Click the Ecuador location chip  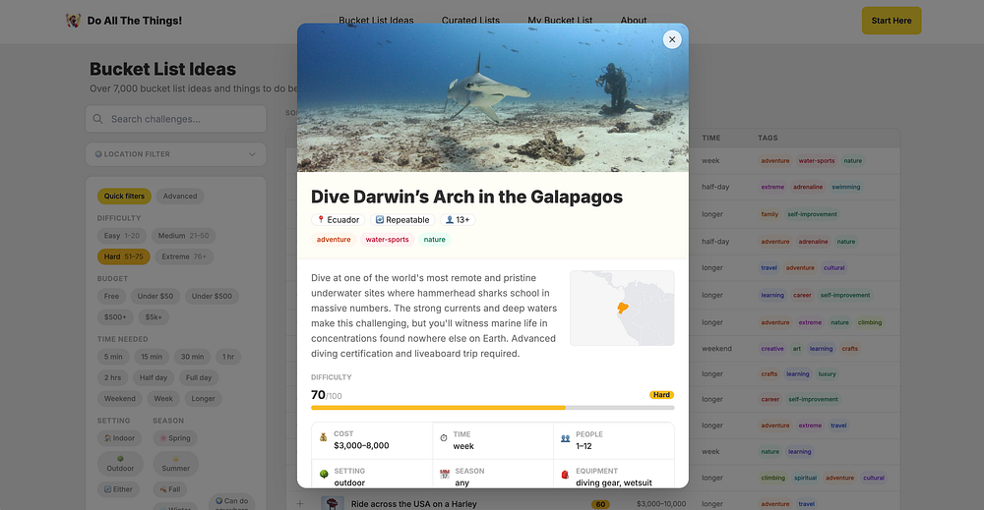(338, 220)
